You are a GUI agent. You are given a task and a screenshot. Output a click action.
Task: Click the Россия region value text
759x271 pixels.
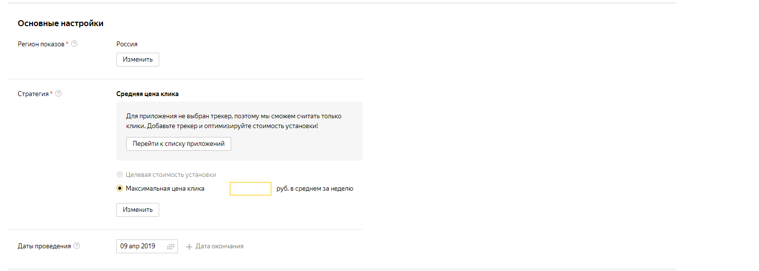point(127,44)
